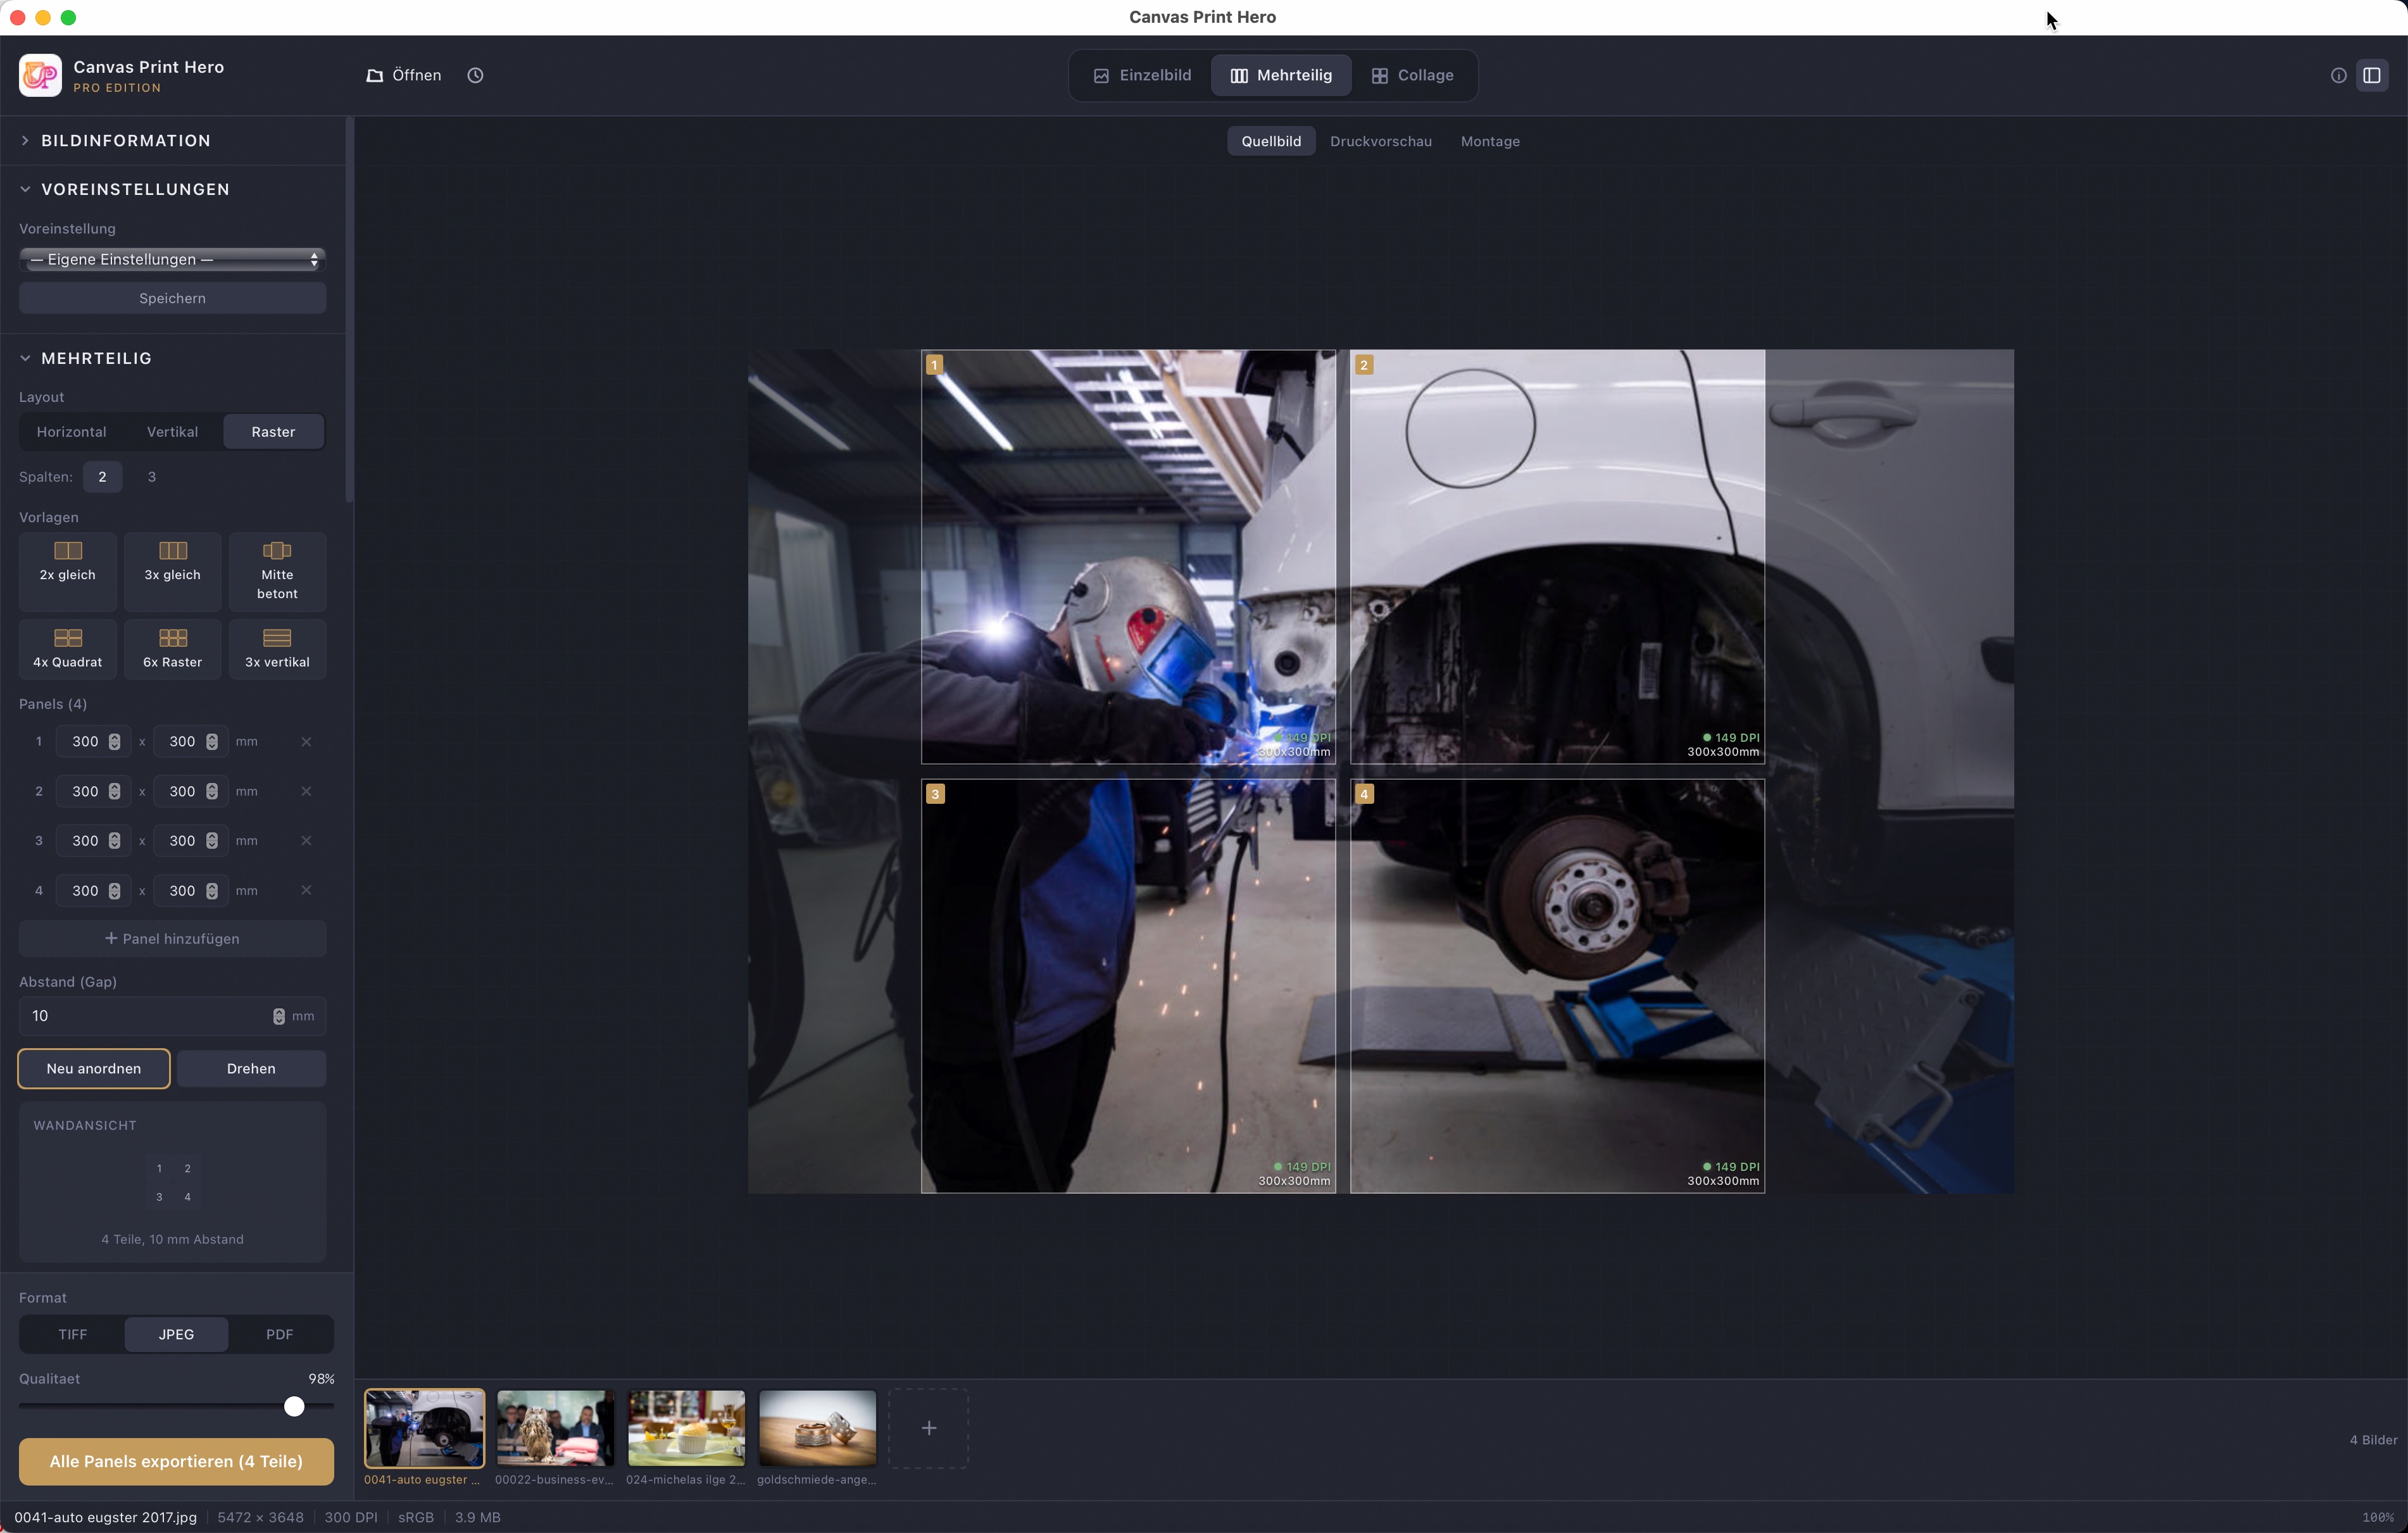Apply the 4x Quadrat template
The width and height of the screenshot is (2408, 1533).
click(x=68, y=648)
